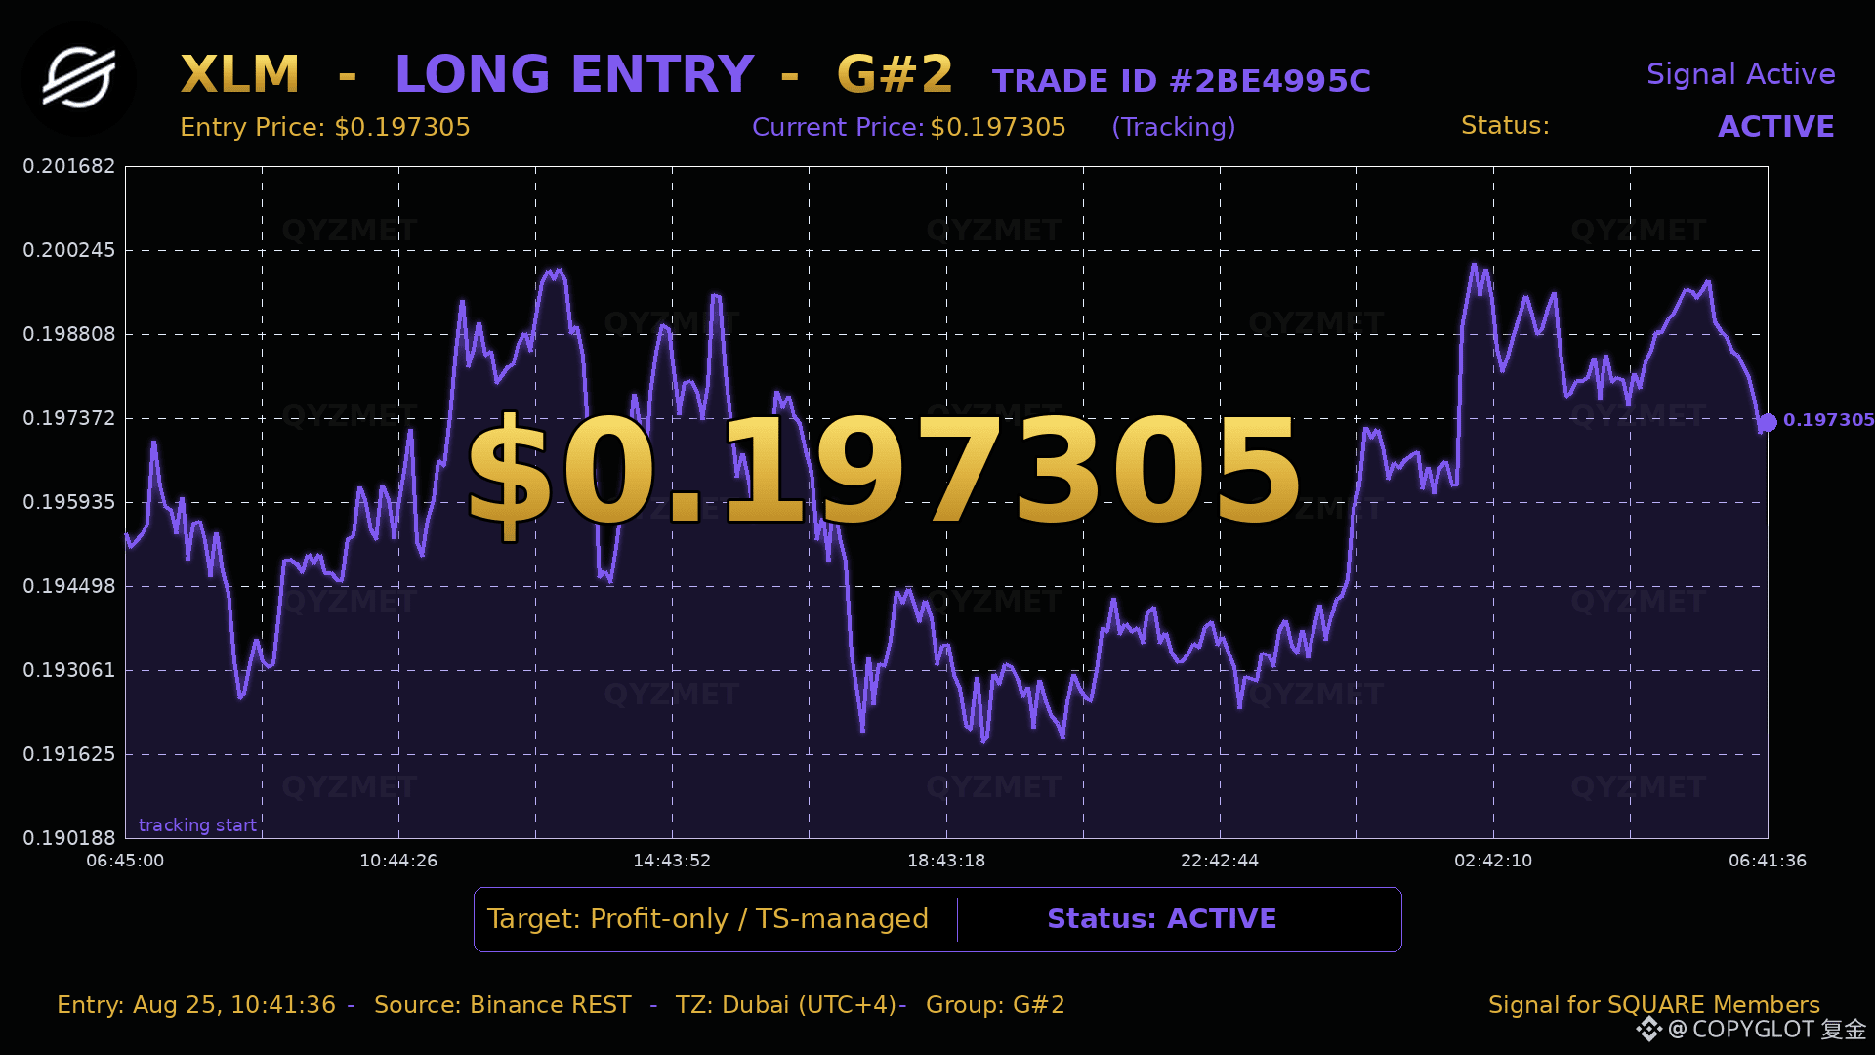
Task: Click the Stellar XLM coin logo
Action: coord(79,79)
